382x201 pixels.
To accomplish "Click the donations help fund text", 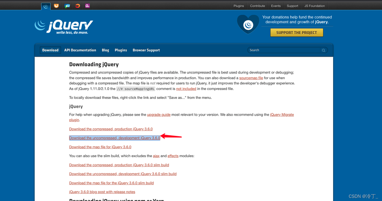I will pyautogui.click(x=297, y=19).
